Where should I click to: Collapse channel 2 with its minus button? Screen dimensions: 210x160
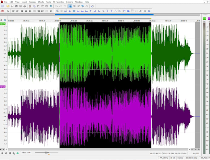(x=4, y=86)
